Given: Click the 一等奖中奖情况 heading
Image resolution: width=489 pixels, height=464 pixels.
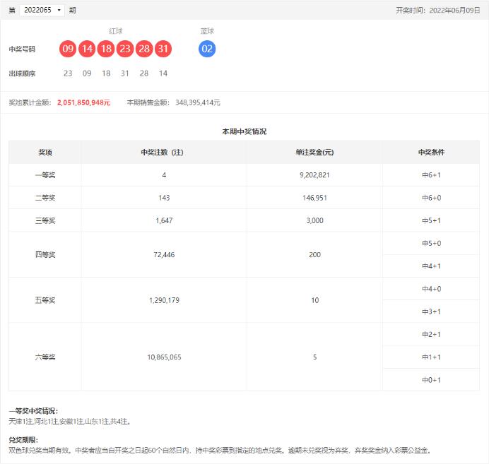Looking at the screenshot, I should point(33,411).
